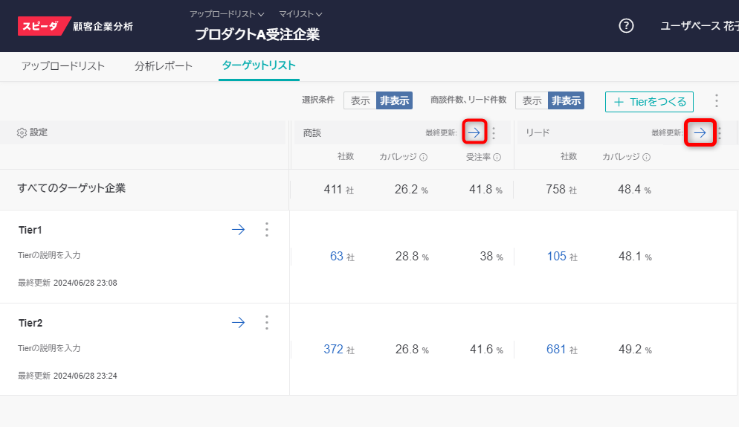
Task: Open the 商談 column three-dot menu
Action: 494,133
